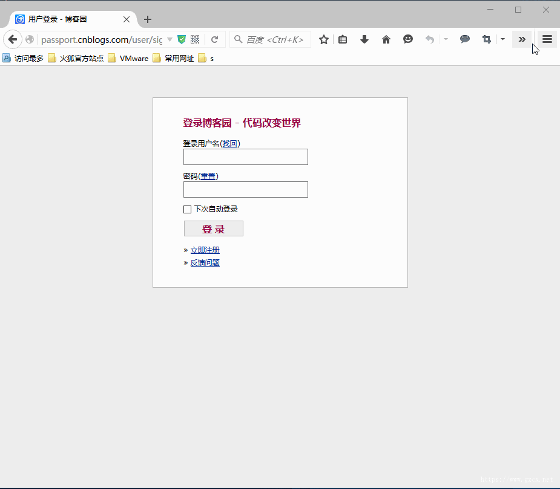The width and height of the screenshot is (560, 489).
Task: Show more toolbar items chevron
Action: pyautogui.click(x=522, y=39)
